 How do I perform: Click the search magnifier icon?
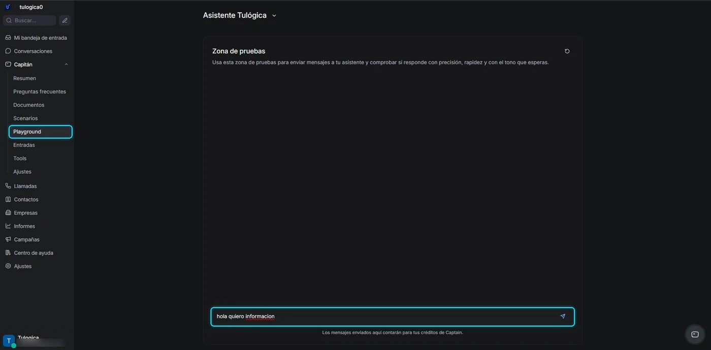(x=9, y=20)
